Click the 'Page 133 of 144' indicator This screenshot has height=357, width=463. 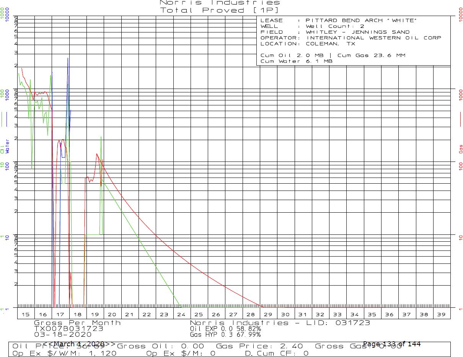(x=391, y=344)
